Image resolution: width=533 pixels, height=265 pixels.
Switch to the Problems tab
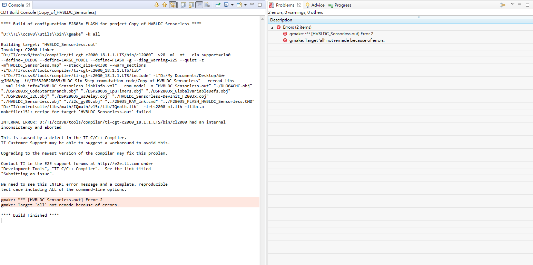click(x=285, y=5)
